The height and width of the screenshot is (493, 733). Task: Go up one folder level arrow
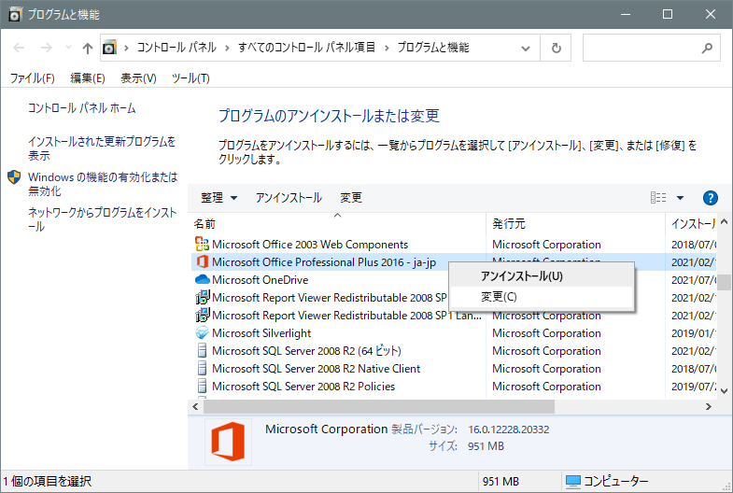[88, 48]
